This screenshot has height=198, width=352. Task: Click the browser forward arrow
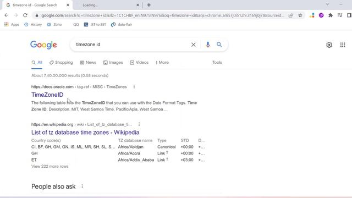pyautogui.click(x=16, y=15)
